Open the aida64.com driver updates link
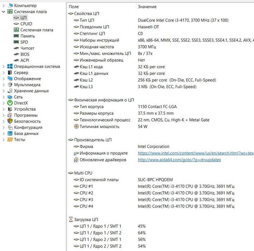254x251 pixels. tap(179, 160)
